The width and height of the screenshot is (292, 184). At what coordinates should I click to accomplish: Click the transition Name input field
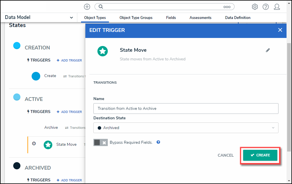tap(186, 108)
